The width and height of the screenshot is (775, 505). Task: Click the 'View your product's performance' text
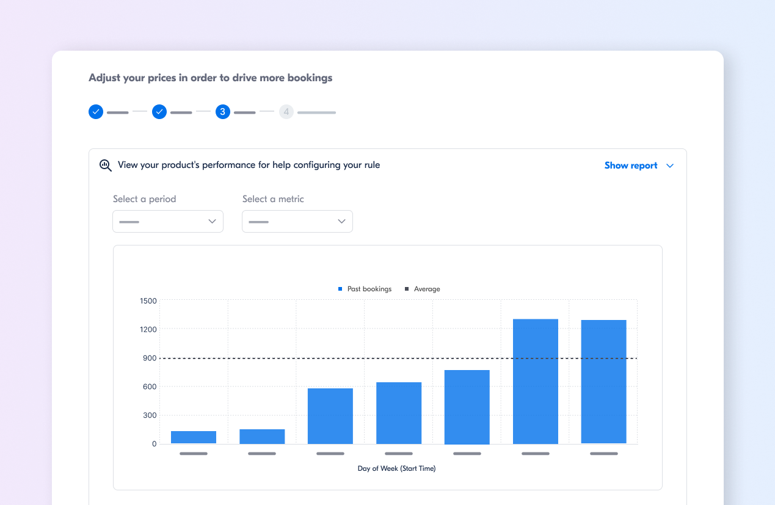pyautogui.click(x=249, y=165)
